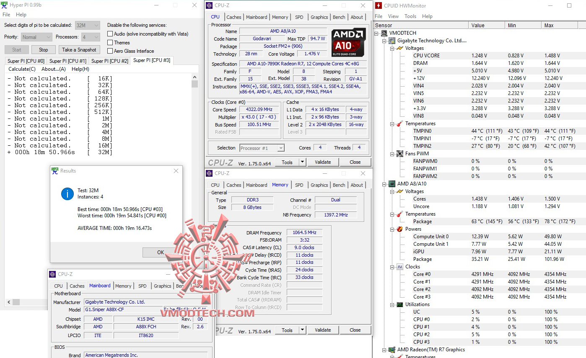Collapse the Fans PWM tree node
Image resolution: width=586 pixels, height=358 pixels.
pyautogui.click(x=392, y=154)
